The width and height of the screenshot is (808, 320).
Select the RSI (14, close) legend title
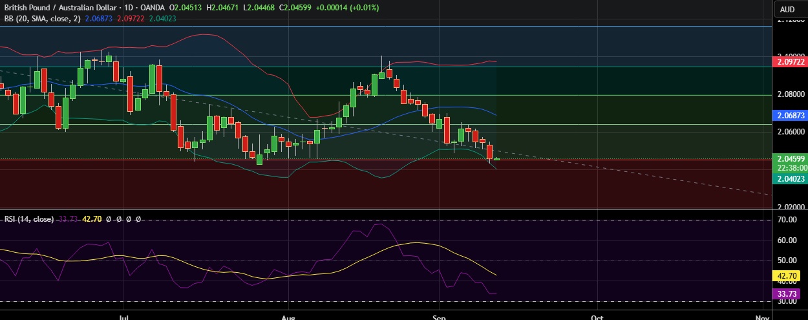coord(27,219)
